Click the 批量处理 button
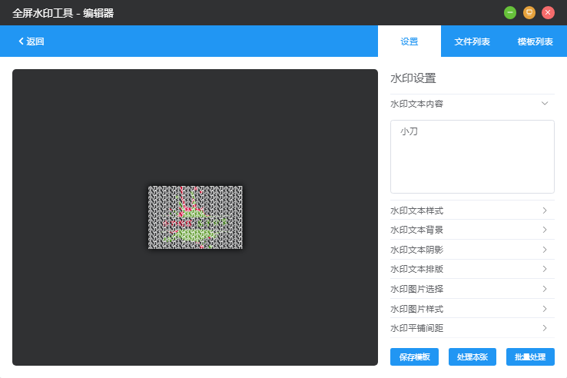The width and height of the screenshot is (567, 378). click(530, 357)
